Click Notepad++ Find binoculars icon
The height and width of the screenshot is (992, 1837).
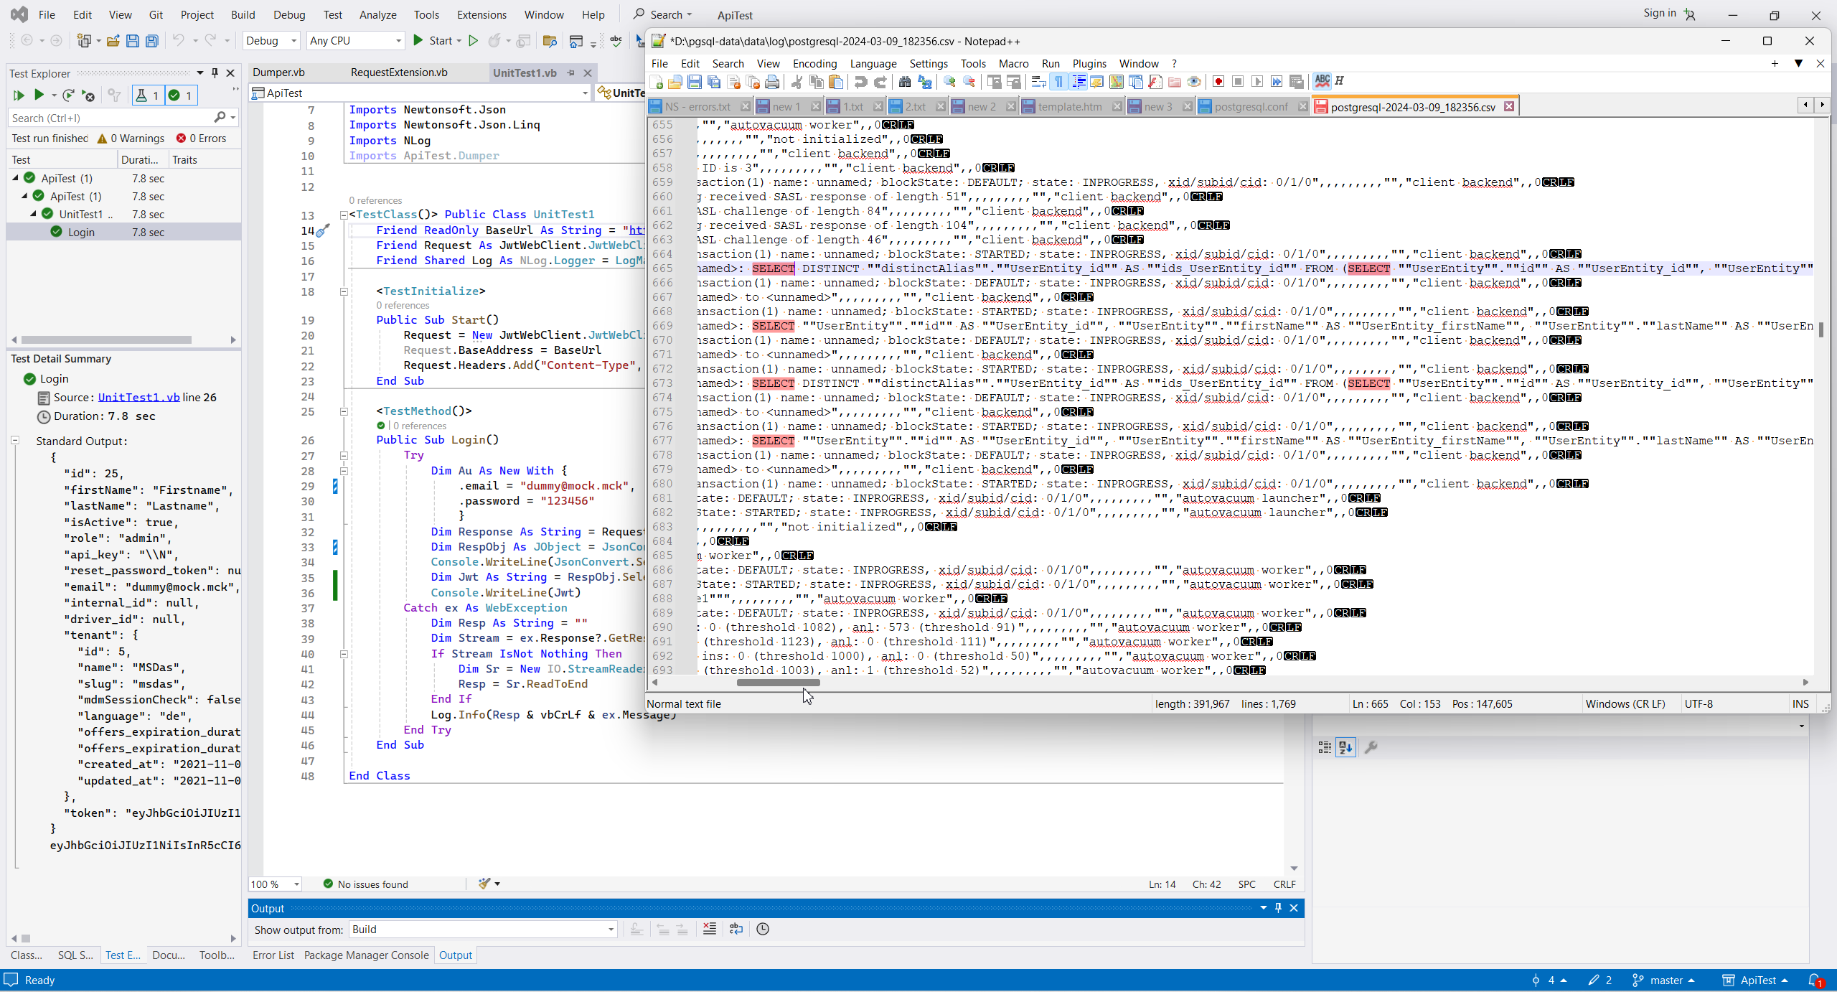[905, 82]
